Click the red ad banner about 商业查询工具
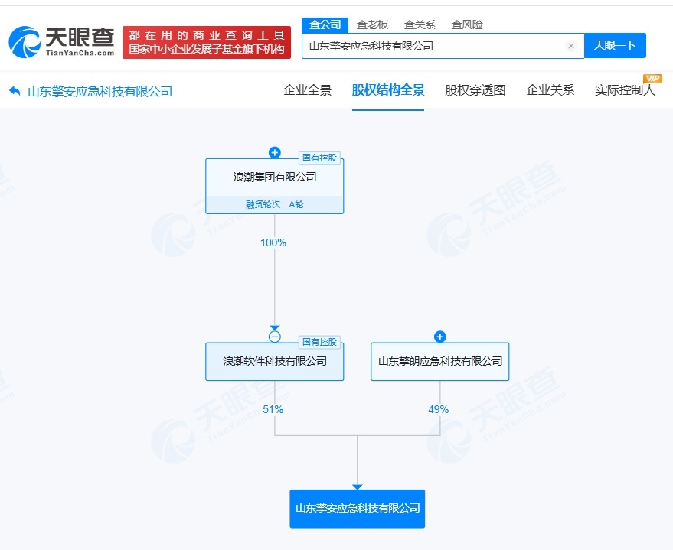673x550 pixels. (207, 41)
